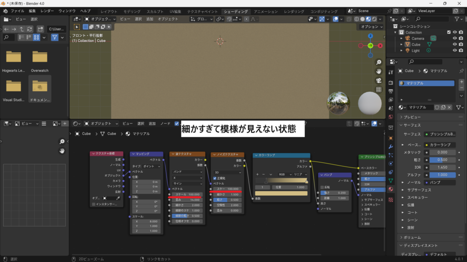Expand the Cube row in outliner
The height and width of the screenshot is (262, 467).
[x=401, y=45]
